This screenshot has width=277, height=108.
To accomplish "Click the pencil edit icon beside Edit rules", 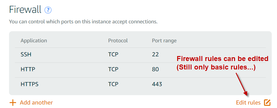I will (267, 102).
